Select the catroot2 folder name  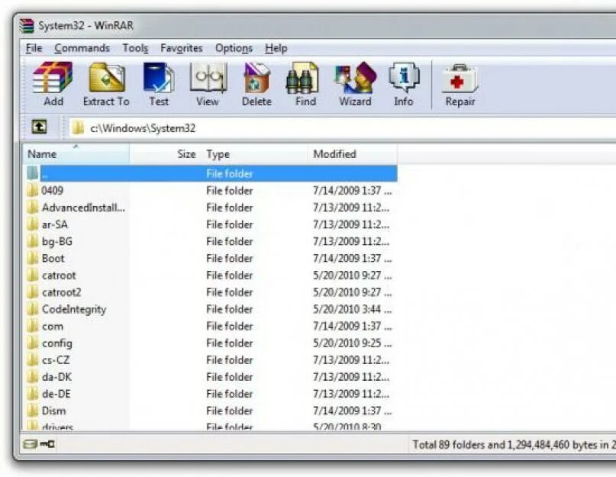pos(61,292)
